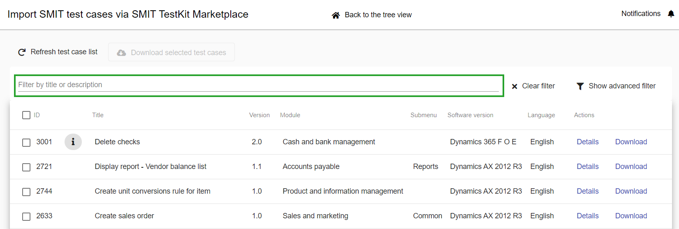The image size is (679, 229).
Task: Go back to the tree view
Action: tap(378, 15)
